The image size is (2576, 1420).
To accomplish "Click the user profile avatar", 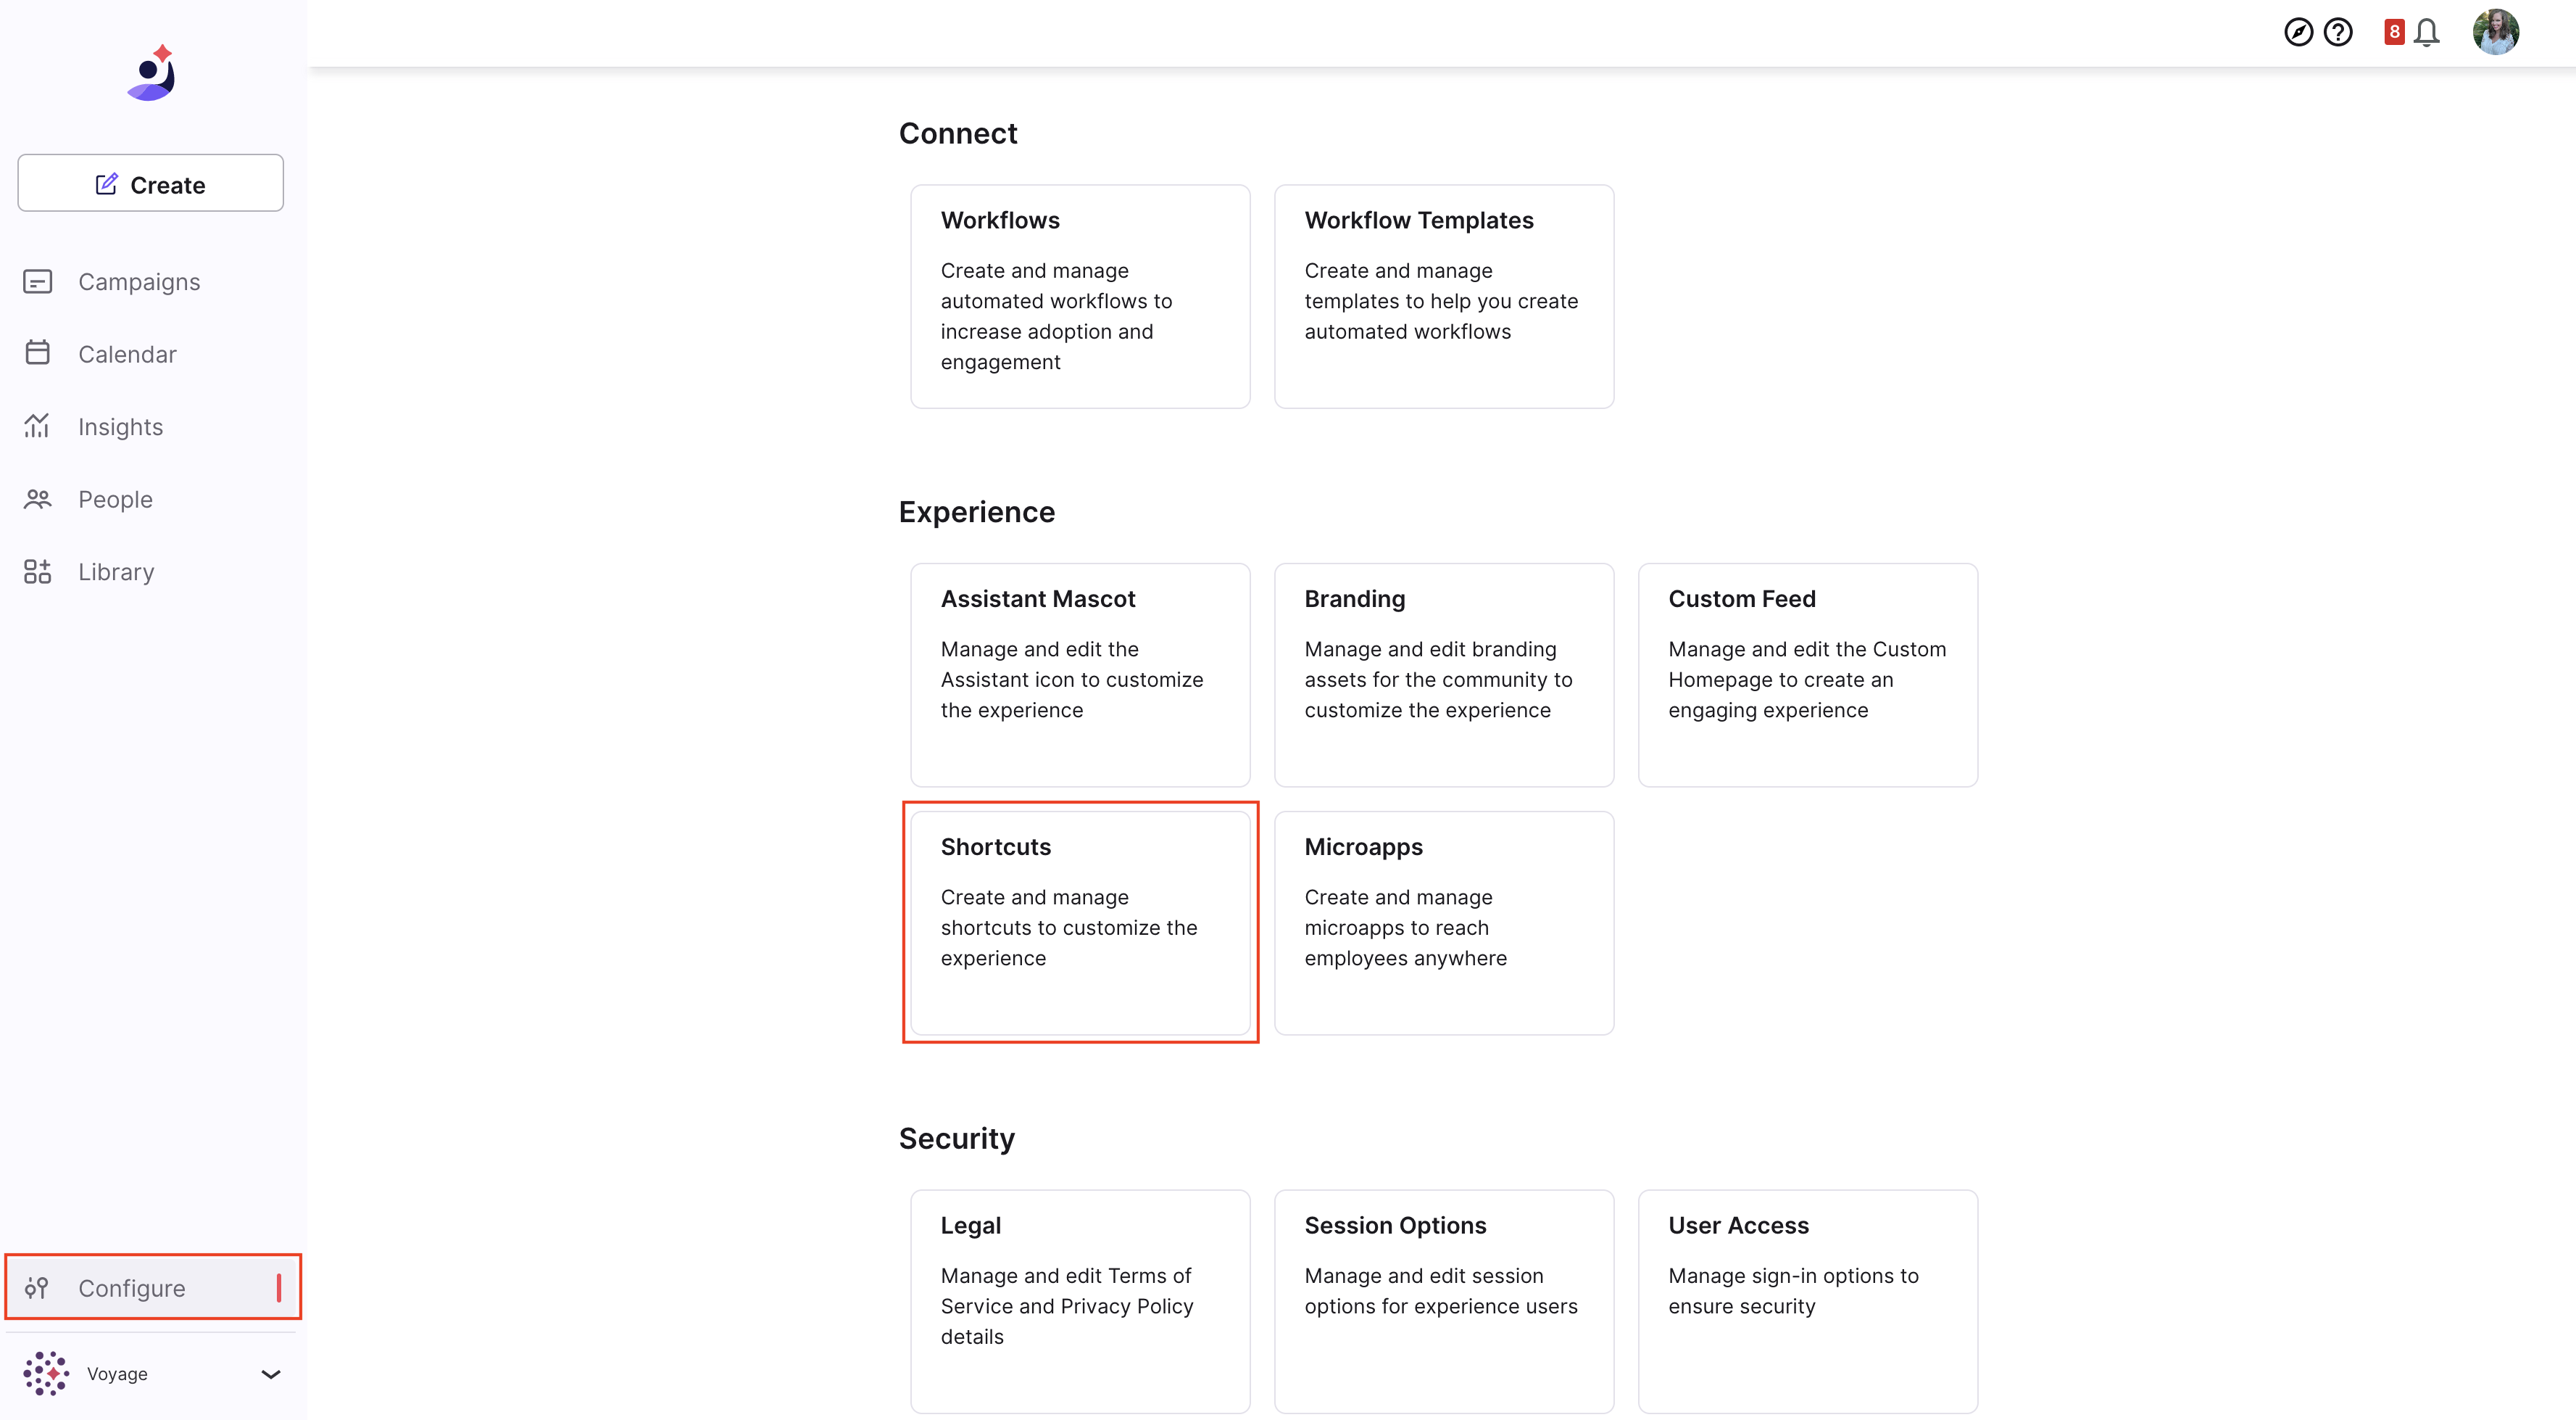I will click(2495, 32).
